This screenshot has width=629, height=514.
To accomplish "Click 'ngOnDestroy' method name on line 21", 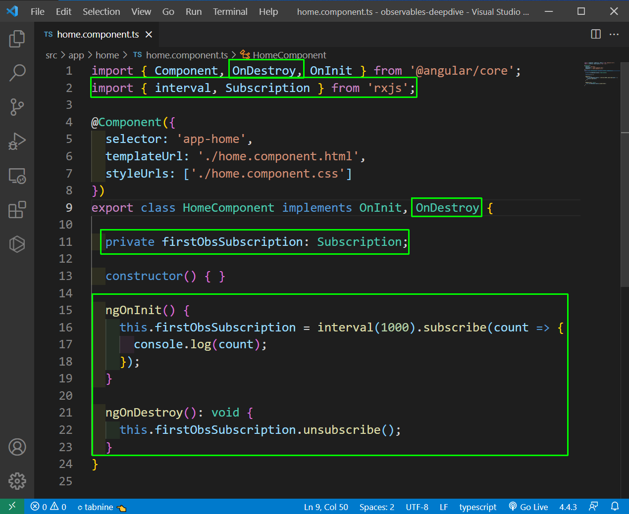I will coord(144,413).
